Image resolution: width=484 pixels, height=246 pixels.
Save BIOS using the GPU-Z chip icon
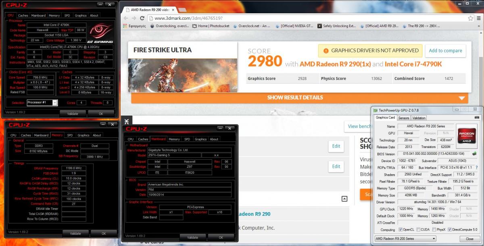[475, 154]
